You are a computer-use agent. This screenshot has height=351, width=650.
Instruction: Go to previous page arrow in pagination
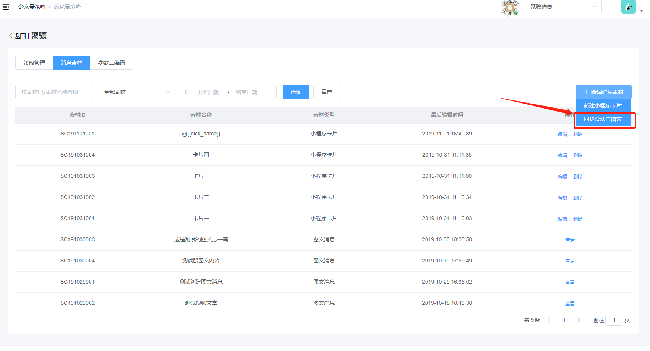[x=549, y=320]
